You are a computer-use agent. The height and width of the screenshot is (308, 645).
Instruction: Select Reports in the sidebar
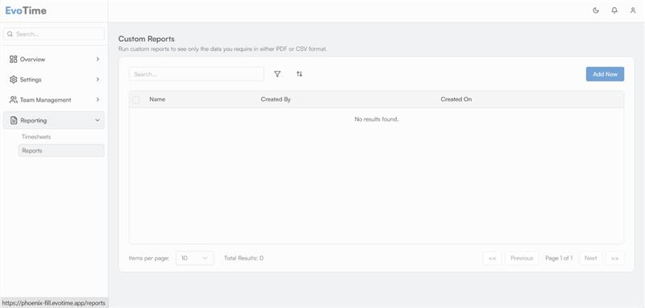tap(61, 151)
